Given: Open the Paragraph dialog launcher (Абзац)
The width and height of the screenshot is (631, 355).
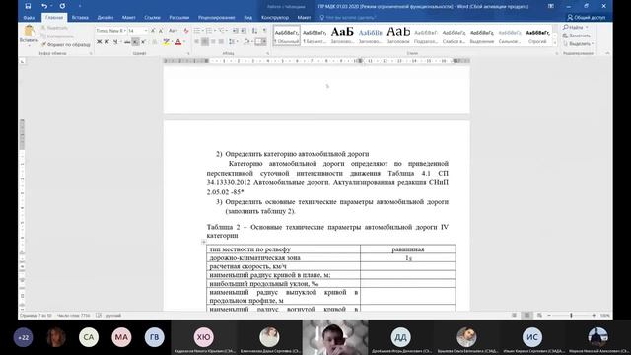Looking at the screenshot, I should point(268,53).
